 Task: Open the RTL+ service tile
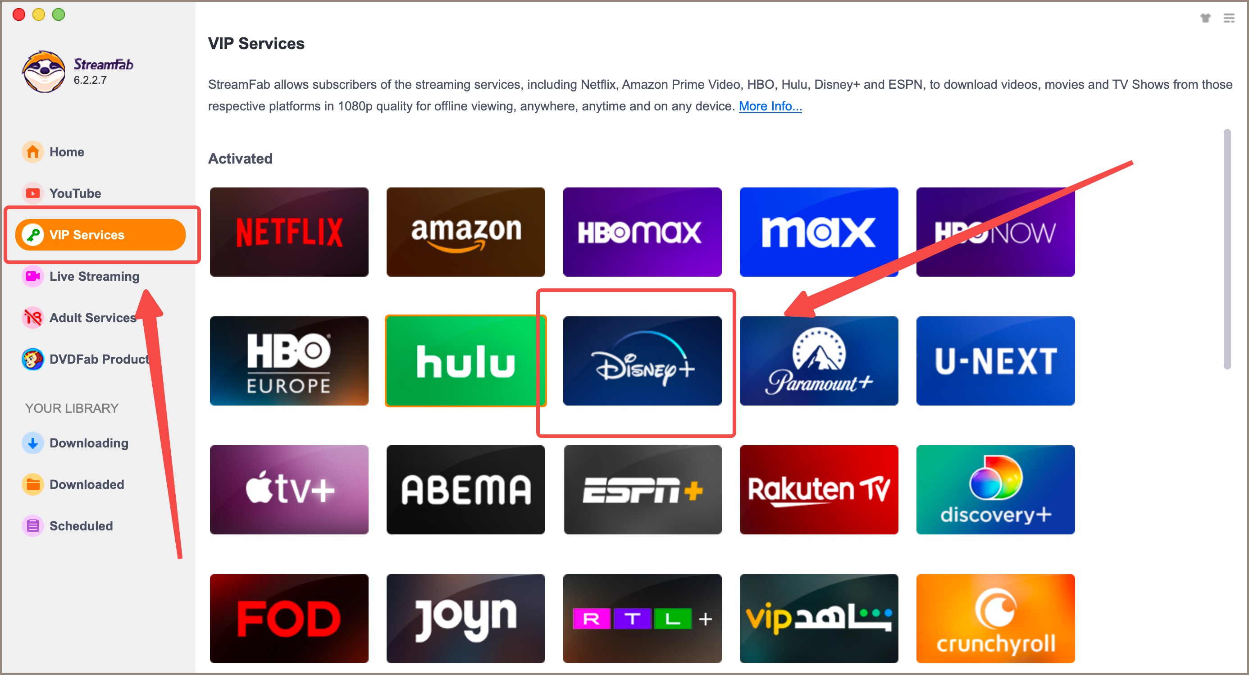tap(642, 619)
